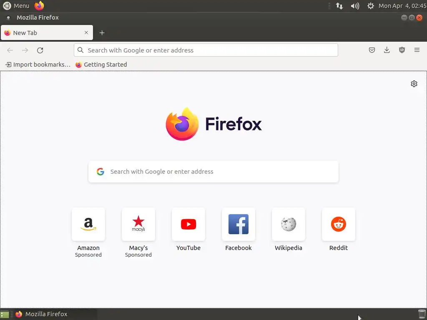Screen dimensions: 427x320
Task: Click the Google G logo icon
Action: pyautogui.click(x=100, y=172)
